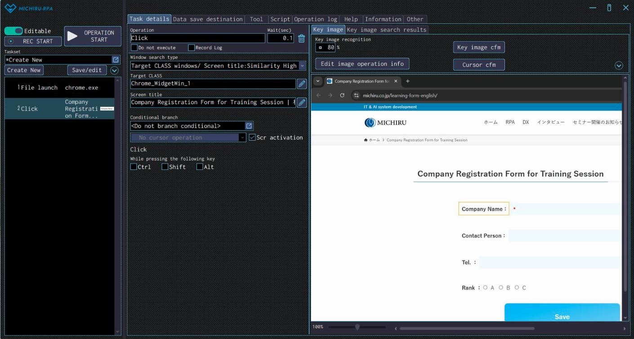Click the Wait(sec) input field
The width and height of the screenshot is (634, 339).
tap(281, 38)
